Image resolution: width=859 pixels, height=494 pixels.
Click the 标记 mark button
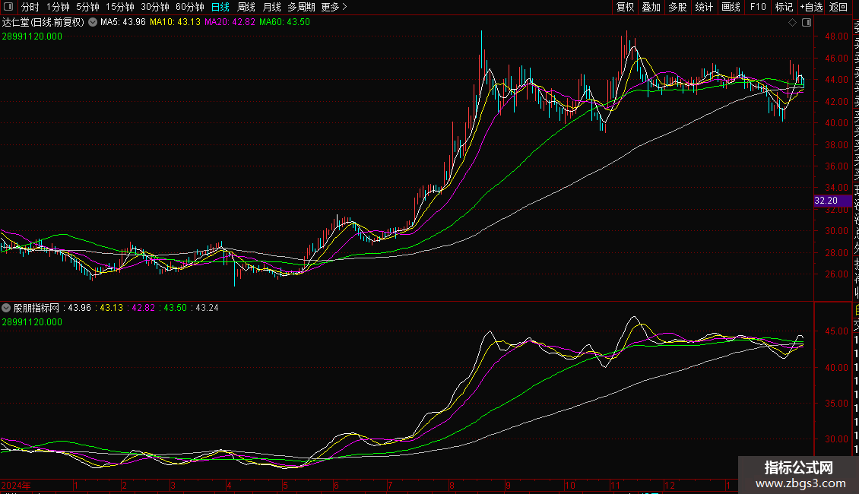(784, 7)
